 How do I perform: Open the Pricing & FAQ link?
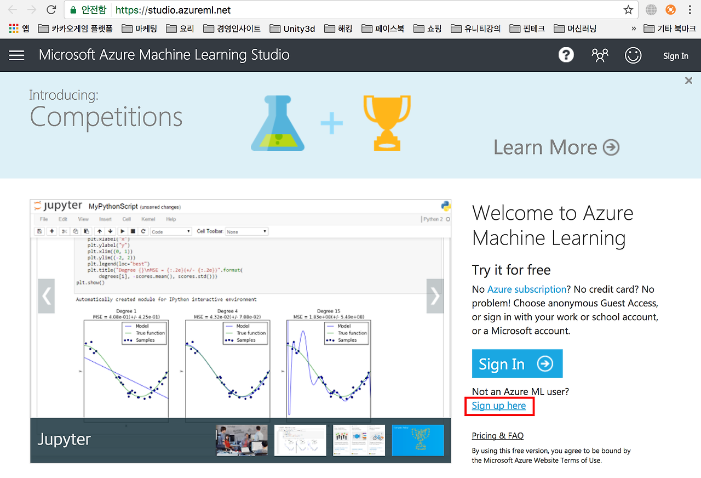[x=498, y=436]
